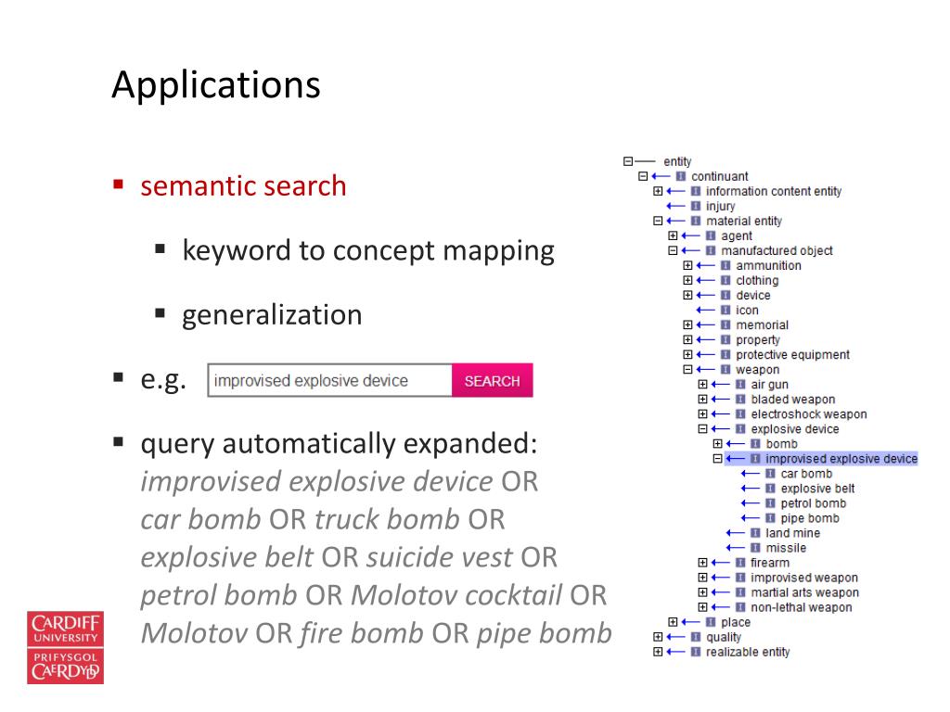
Task: Expand the quality tree node
Action: [x=658, y=637]
